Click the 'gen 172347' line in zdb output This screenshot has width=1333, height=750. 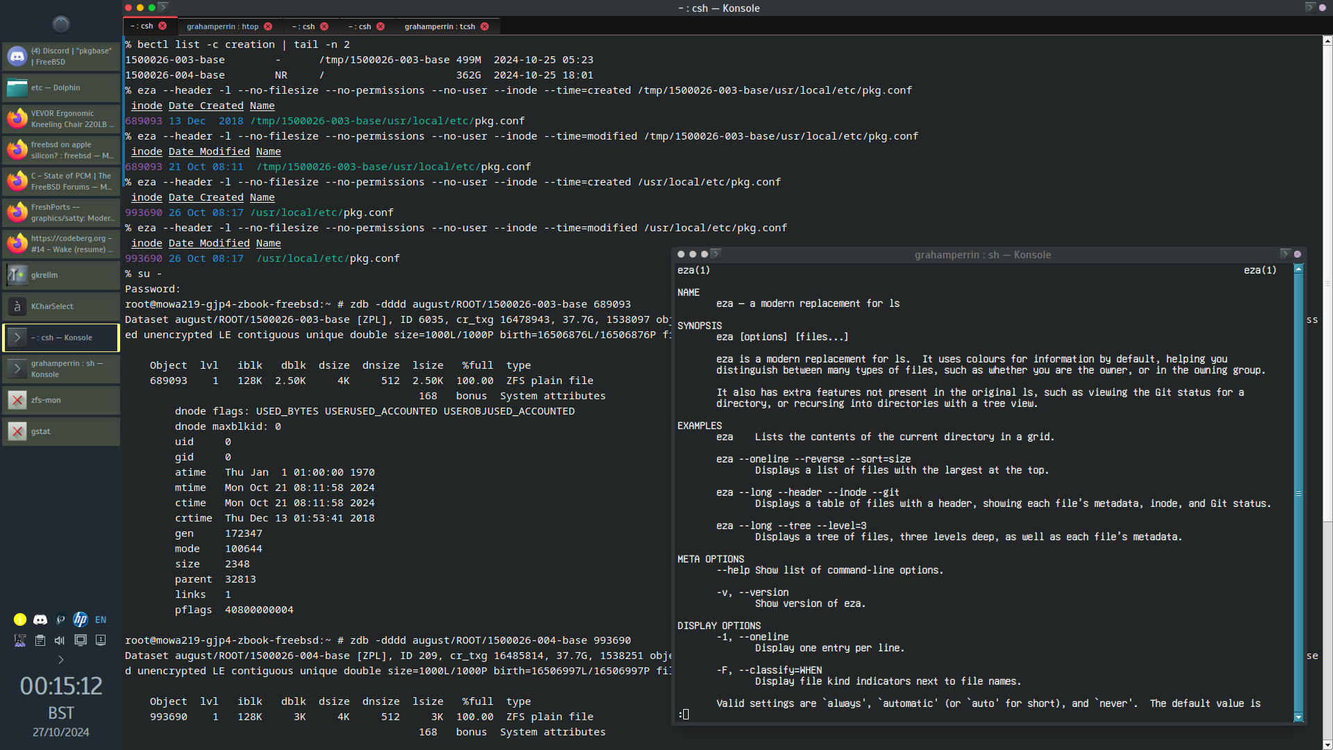[x=219, y=533]
